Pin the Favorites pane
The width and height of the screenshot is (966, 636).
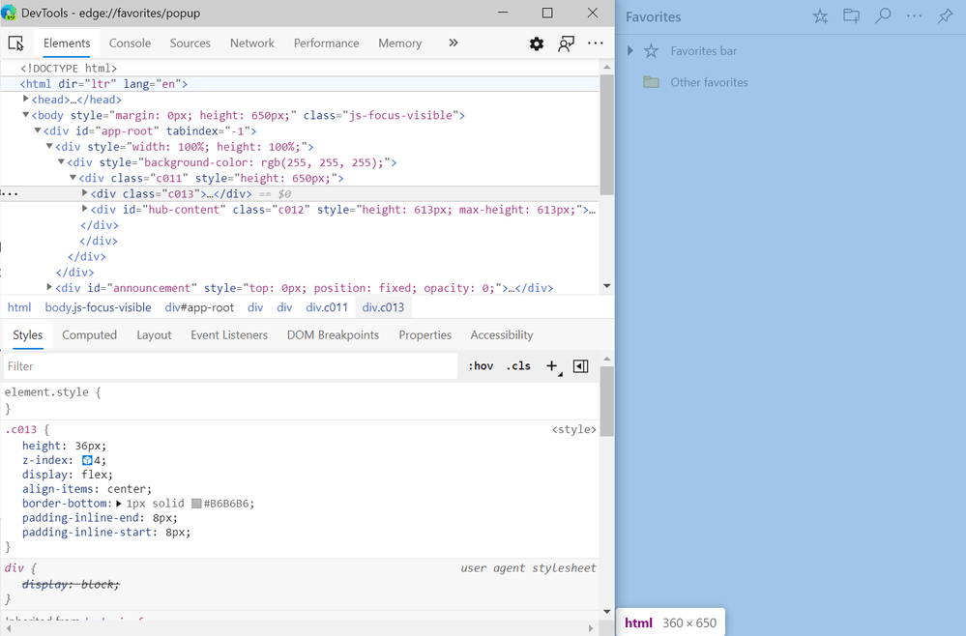click(945, 16)
